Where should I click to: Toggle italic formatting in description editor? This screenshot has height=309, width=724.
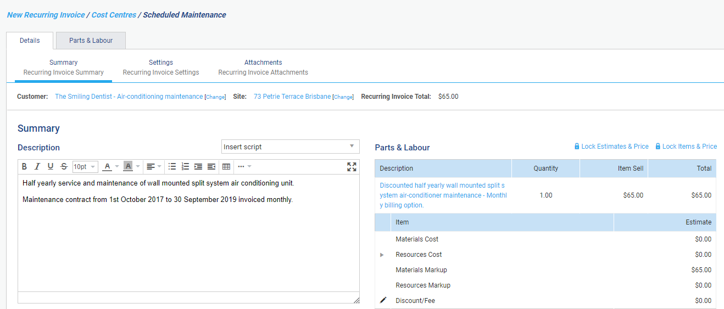[x=37, y=167]
